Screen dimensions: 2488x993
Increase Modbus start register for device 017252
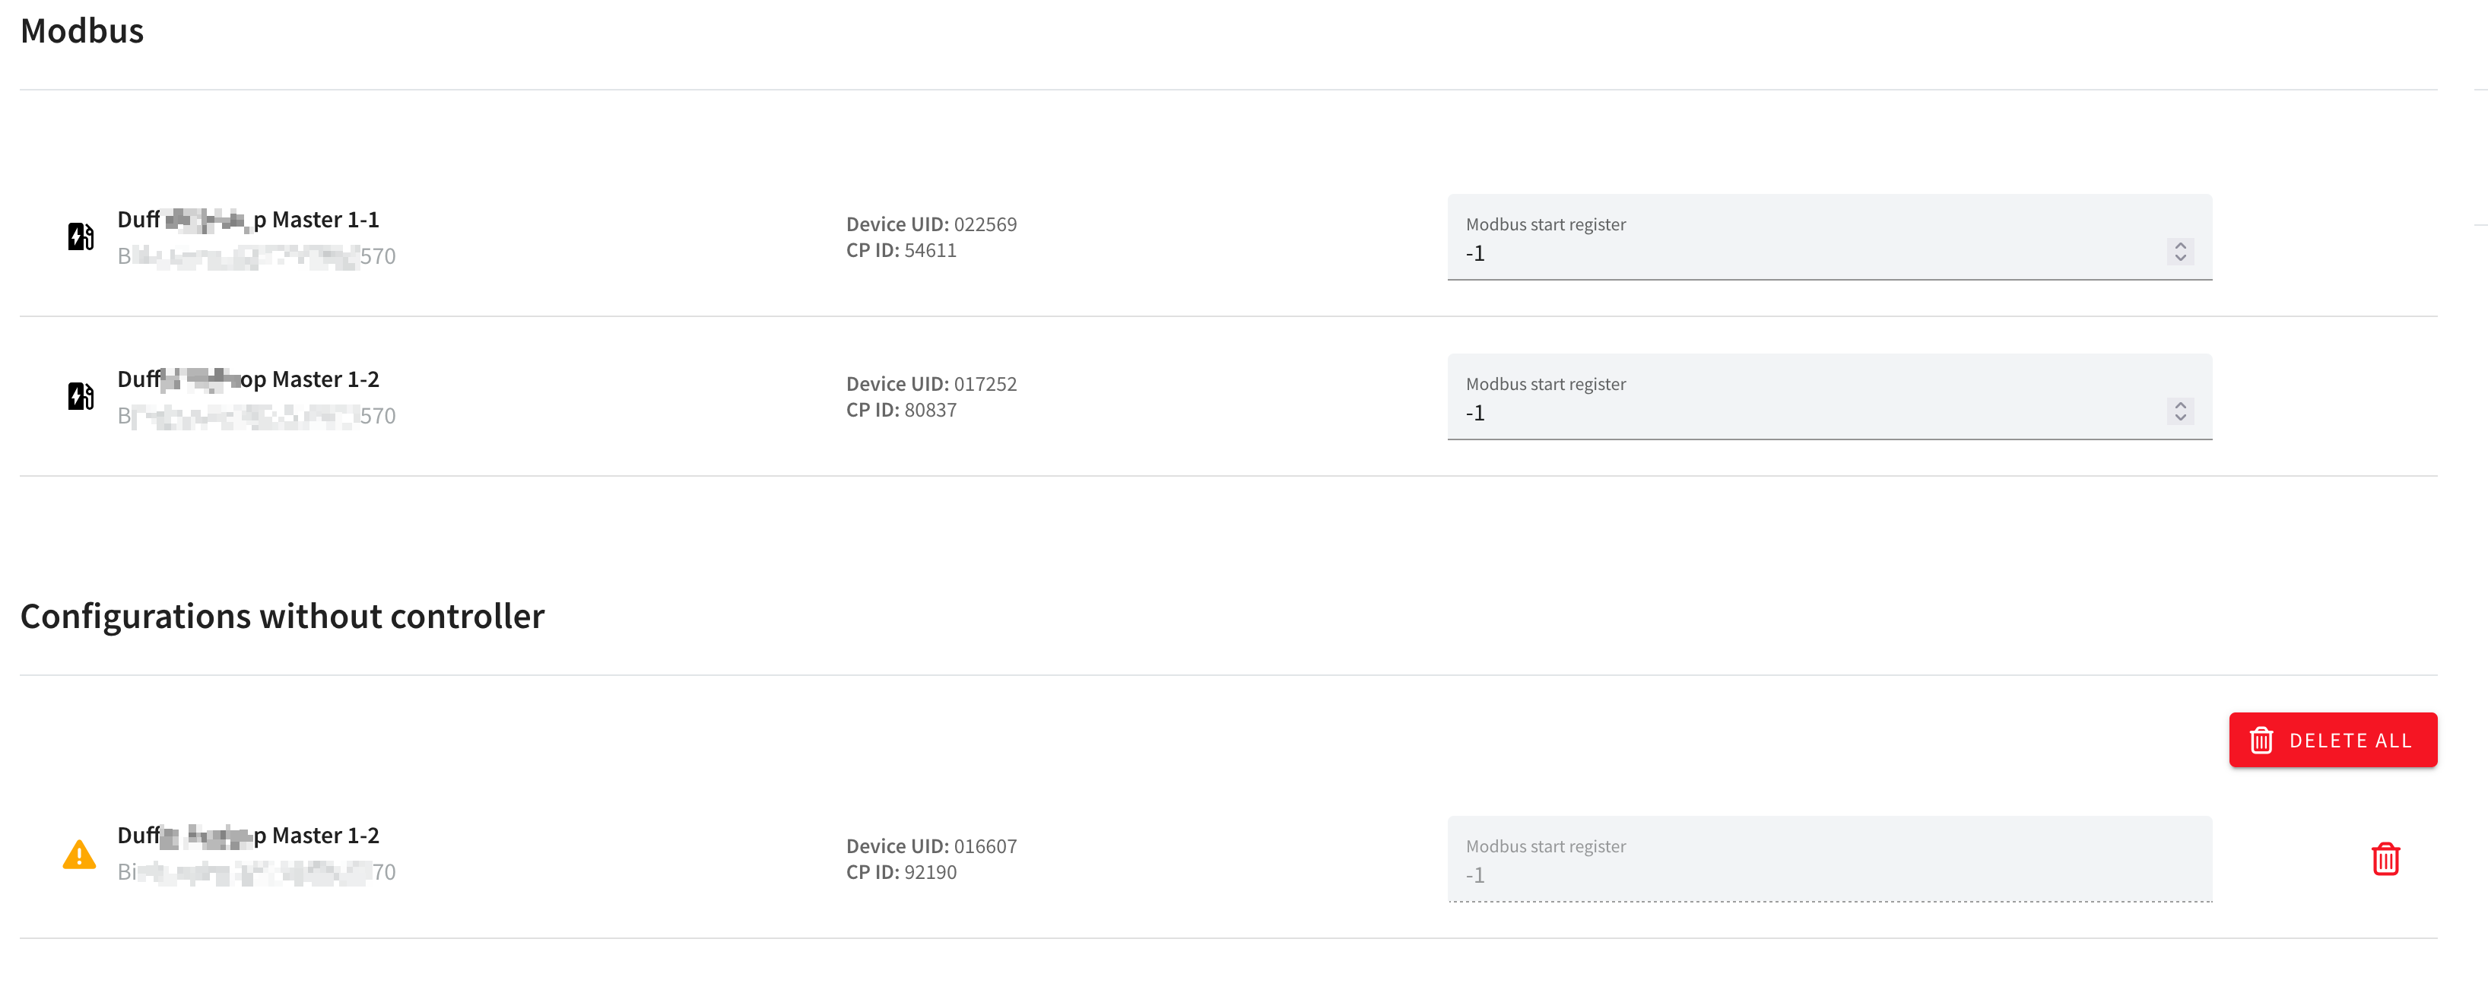(x=2180, y=404)
